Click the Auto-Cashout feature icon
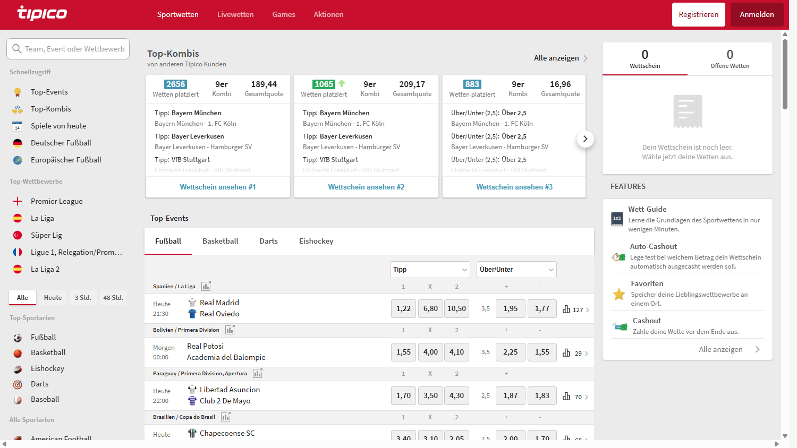This screenshot has width=797, height=448. tap(618, 256)
